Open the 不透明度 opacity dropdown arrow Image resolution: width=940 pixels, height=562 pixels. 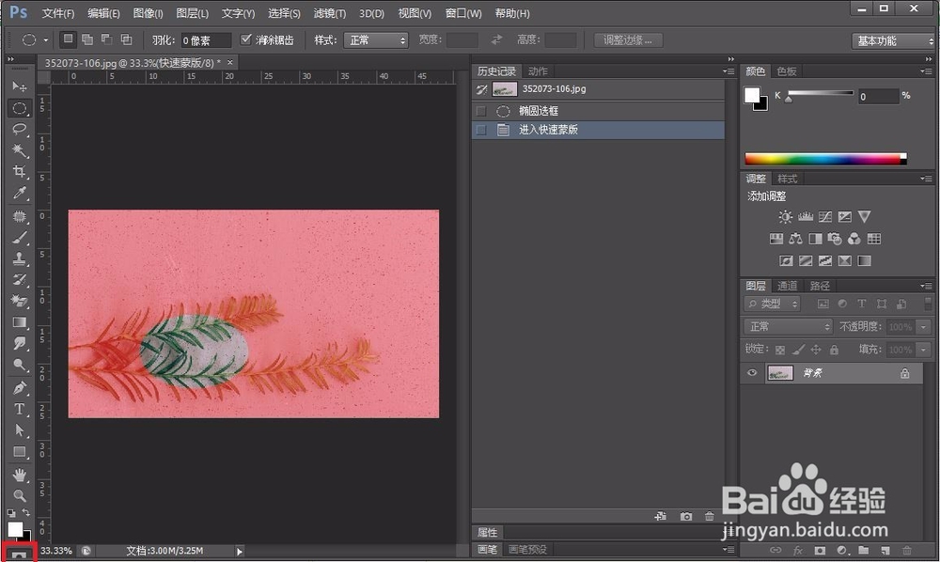coord(924,327)
